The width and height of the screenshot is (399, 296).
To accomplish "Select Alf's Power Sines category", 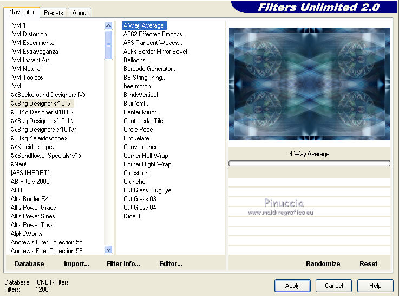I will pos(33,216).
